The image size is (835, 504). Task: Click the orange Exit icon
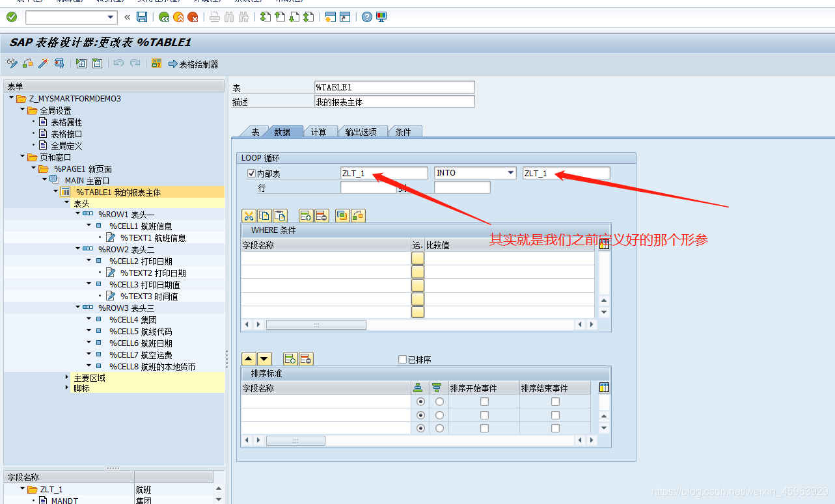(x=178, y=18)
